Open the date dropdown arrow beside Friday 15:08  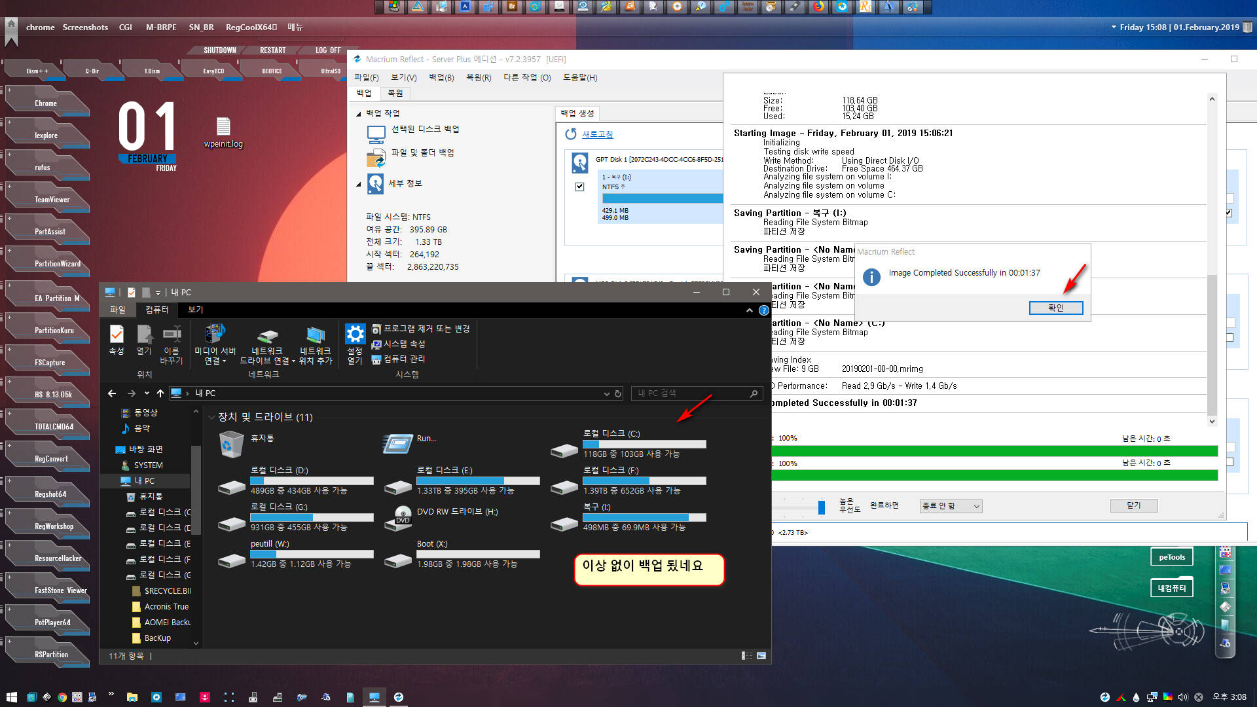pyautogui.click(x=1114, y=27)
